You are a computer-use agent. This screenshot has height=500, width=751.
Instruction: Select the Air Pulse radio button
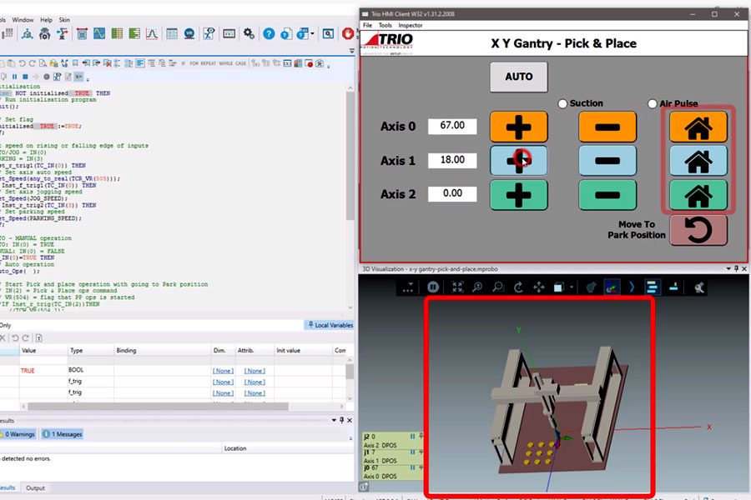(x=652, y=103)
